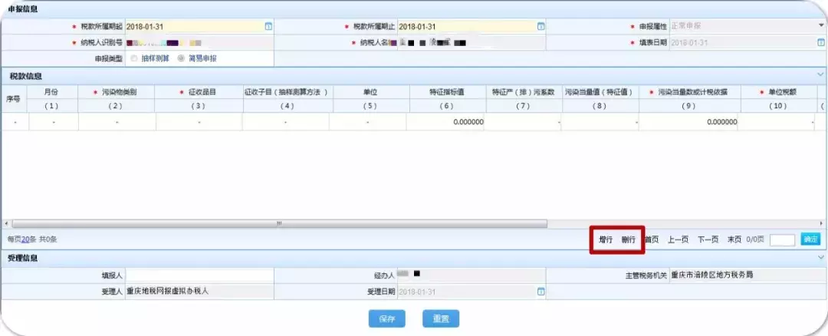
Task: Click the 申报信息 section header
Action: click(x=23, y=9)
